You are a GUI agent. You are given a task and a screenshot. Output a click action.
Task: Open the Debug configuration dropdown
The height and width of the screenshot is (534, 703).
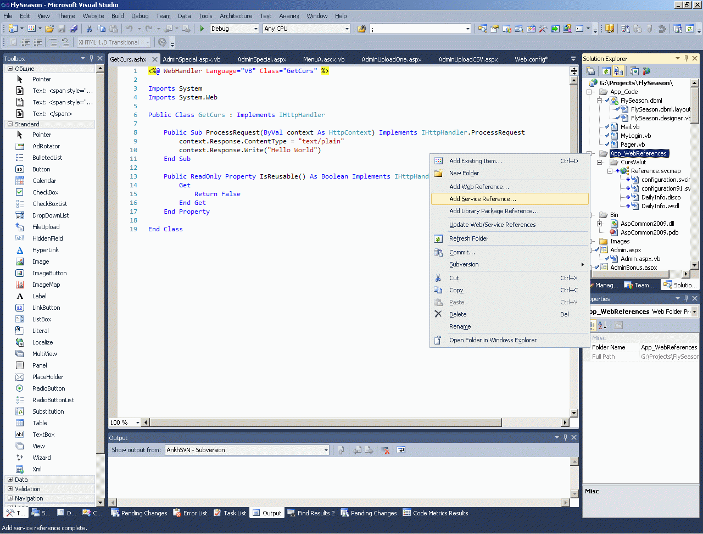tap(255, 29)
